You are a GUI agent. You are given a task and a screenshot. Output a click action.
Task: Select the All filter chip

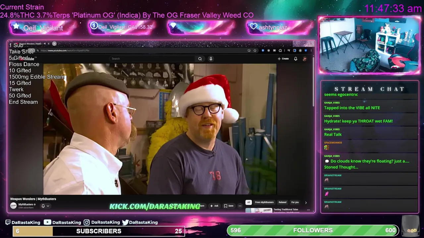pyautogui.click(x=248, y=202)
